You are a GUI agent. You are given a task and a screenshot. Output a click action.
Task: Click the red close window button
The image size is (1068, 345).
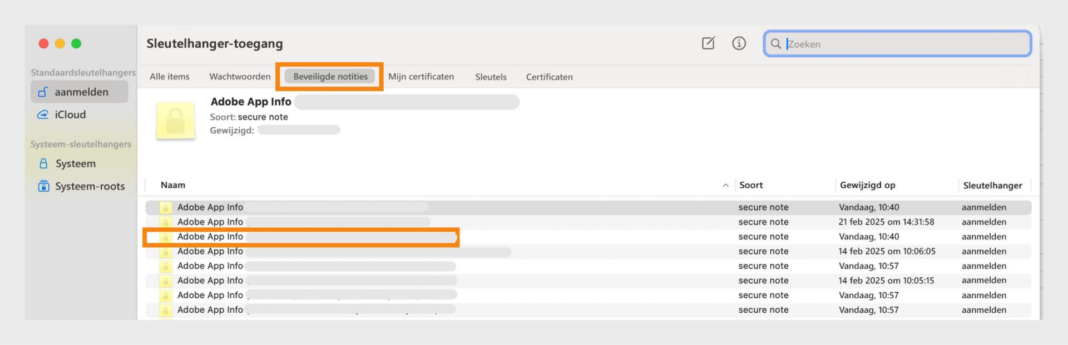43,43
